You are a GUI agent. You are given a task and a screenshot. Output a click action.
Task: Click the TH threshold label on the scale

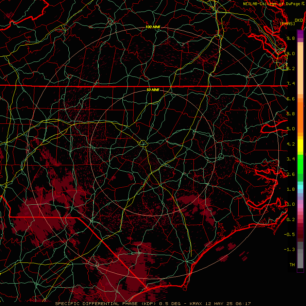coord(292,265)
